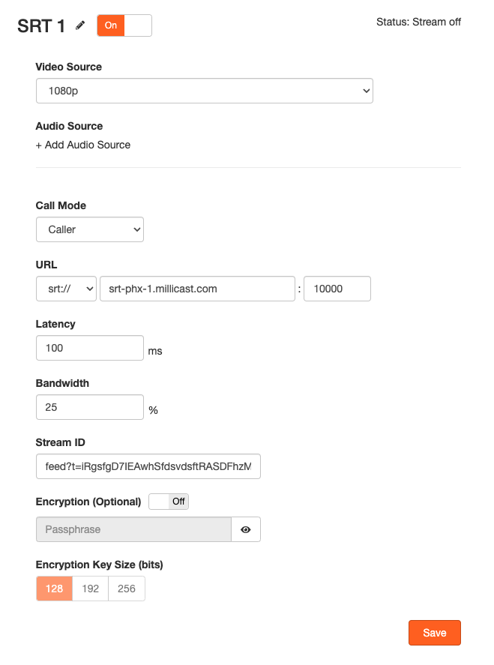
Task: Select 192-bit encryption key size
Action: 91,589
